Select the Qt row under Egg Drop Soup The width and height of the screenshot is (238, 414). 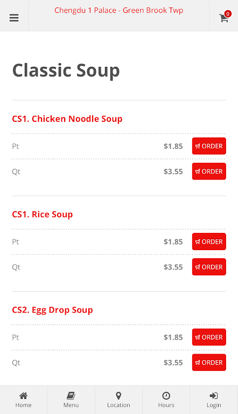(119, 362)
